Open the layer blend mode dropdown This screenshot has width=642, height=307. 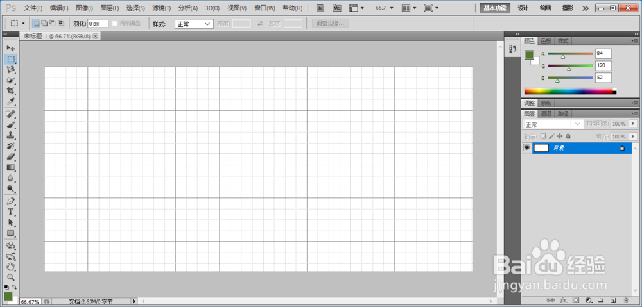pos(553,124)
